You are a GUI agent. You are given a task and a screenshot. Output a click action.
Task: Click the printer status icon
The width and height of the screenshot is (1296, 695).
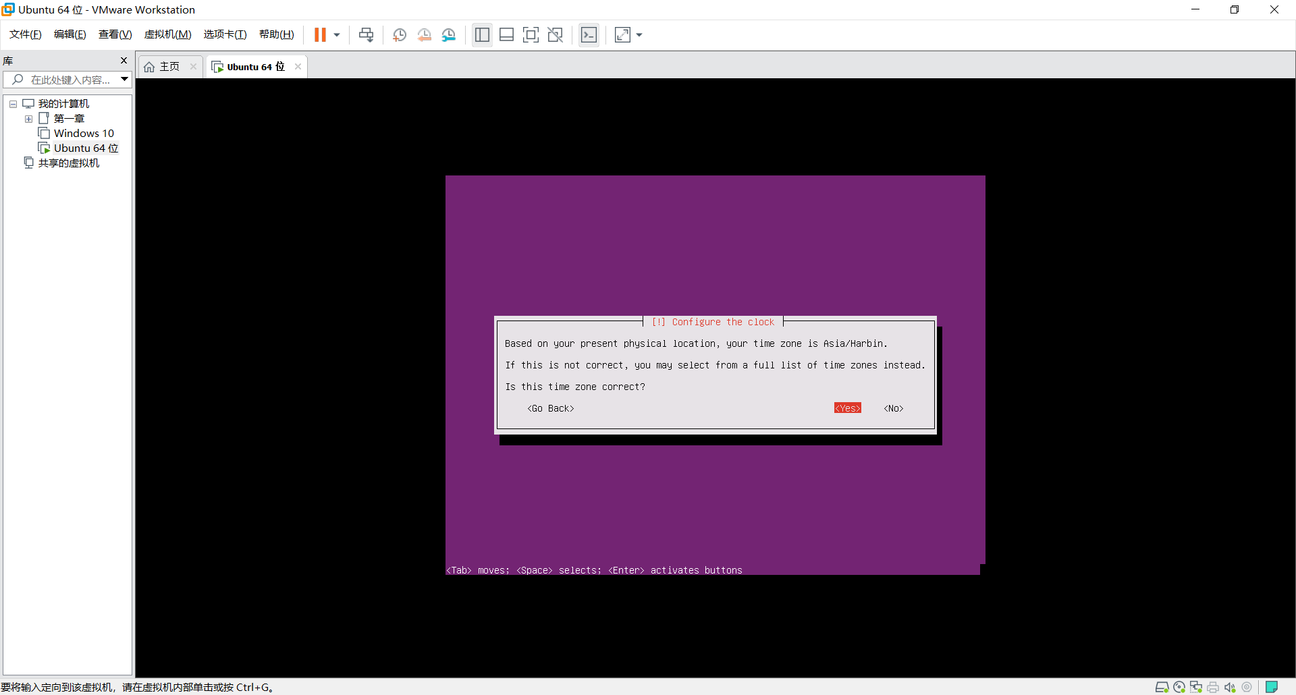1213,688
